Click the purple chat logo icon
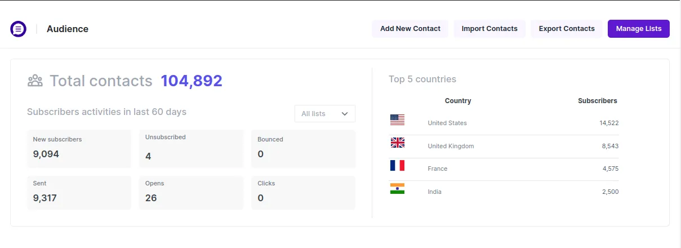Viewport: 681px width, 248px height. (19, 29)
